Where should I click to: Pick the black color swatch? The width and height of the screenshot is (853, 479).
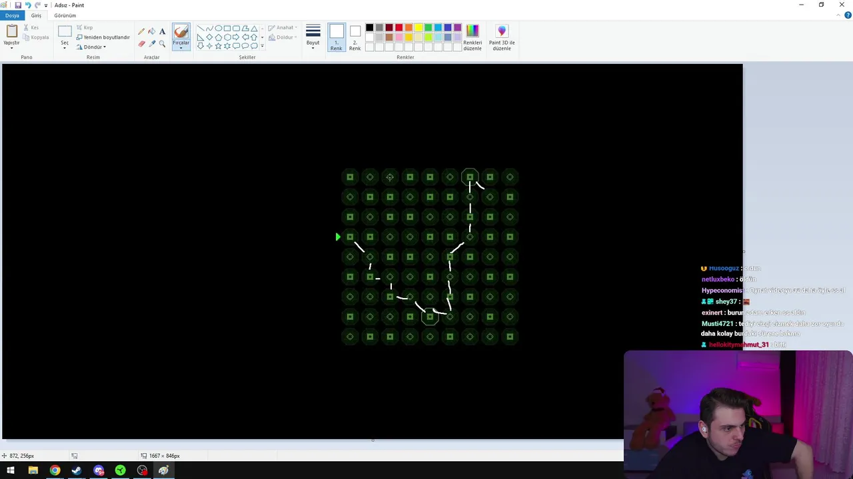tap(369, 28)
